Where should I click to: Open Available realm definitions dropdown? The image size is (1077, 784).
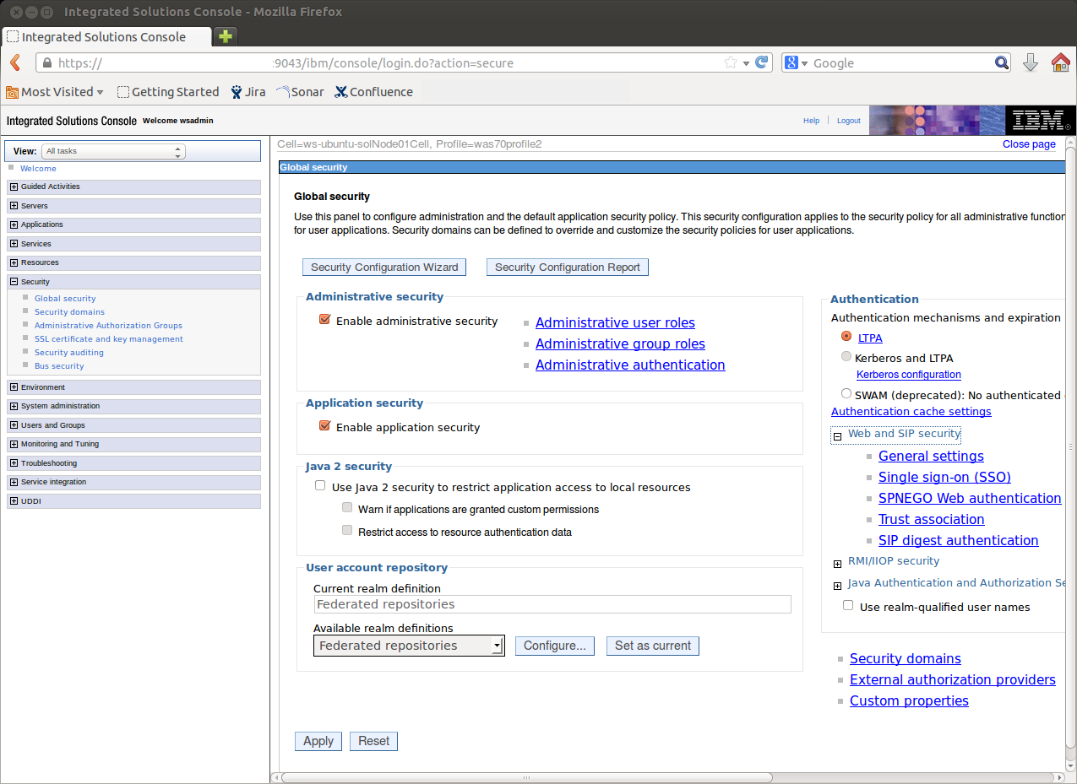[409, 646]
